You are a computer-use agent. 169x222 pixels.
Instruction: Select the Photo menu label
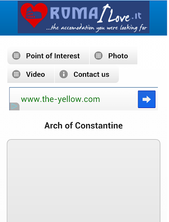[x=118, y=56]
